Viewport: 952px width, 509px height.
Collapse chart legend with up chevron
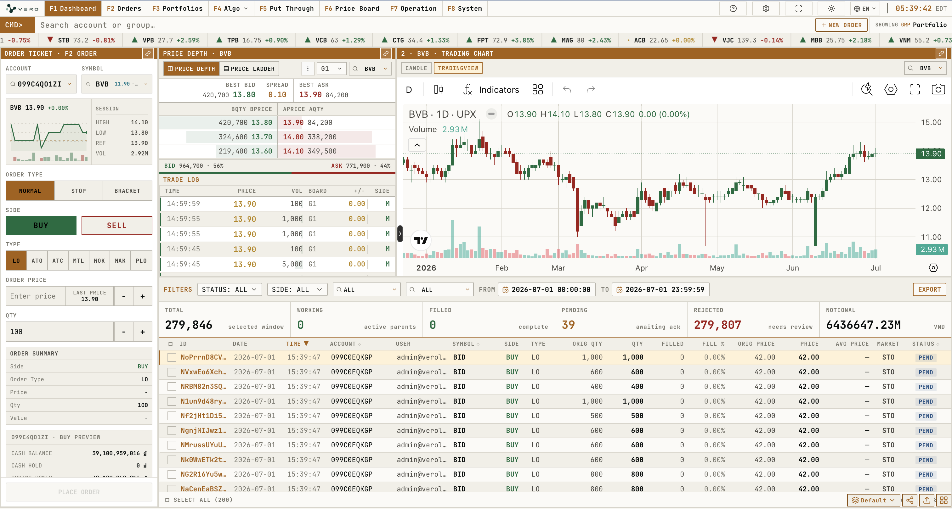417,145
